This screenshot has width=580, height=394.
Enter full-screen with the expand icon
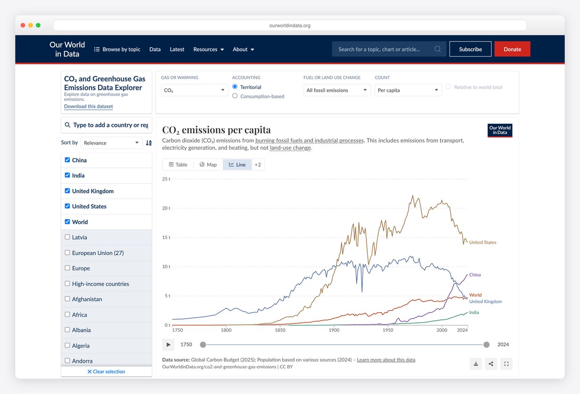point(506,364)
